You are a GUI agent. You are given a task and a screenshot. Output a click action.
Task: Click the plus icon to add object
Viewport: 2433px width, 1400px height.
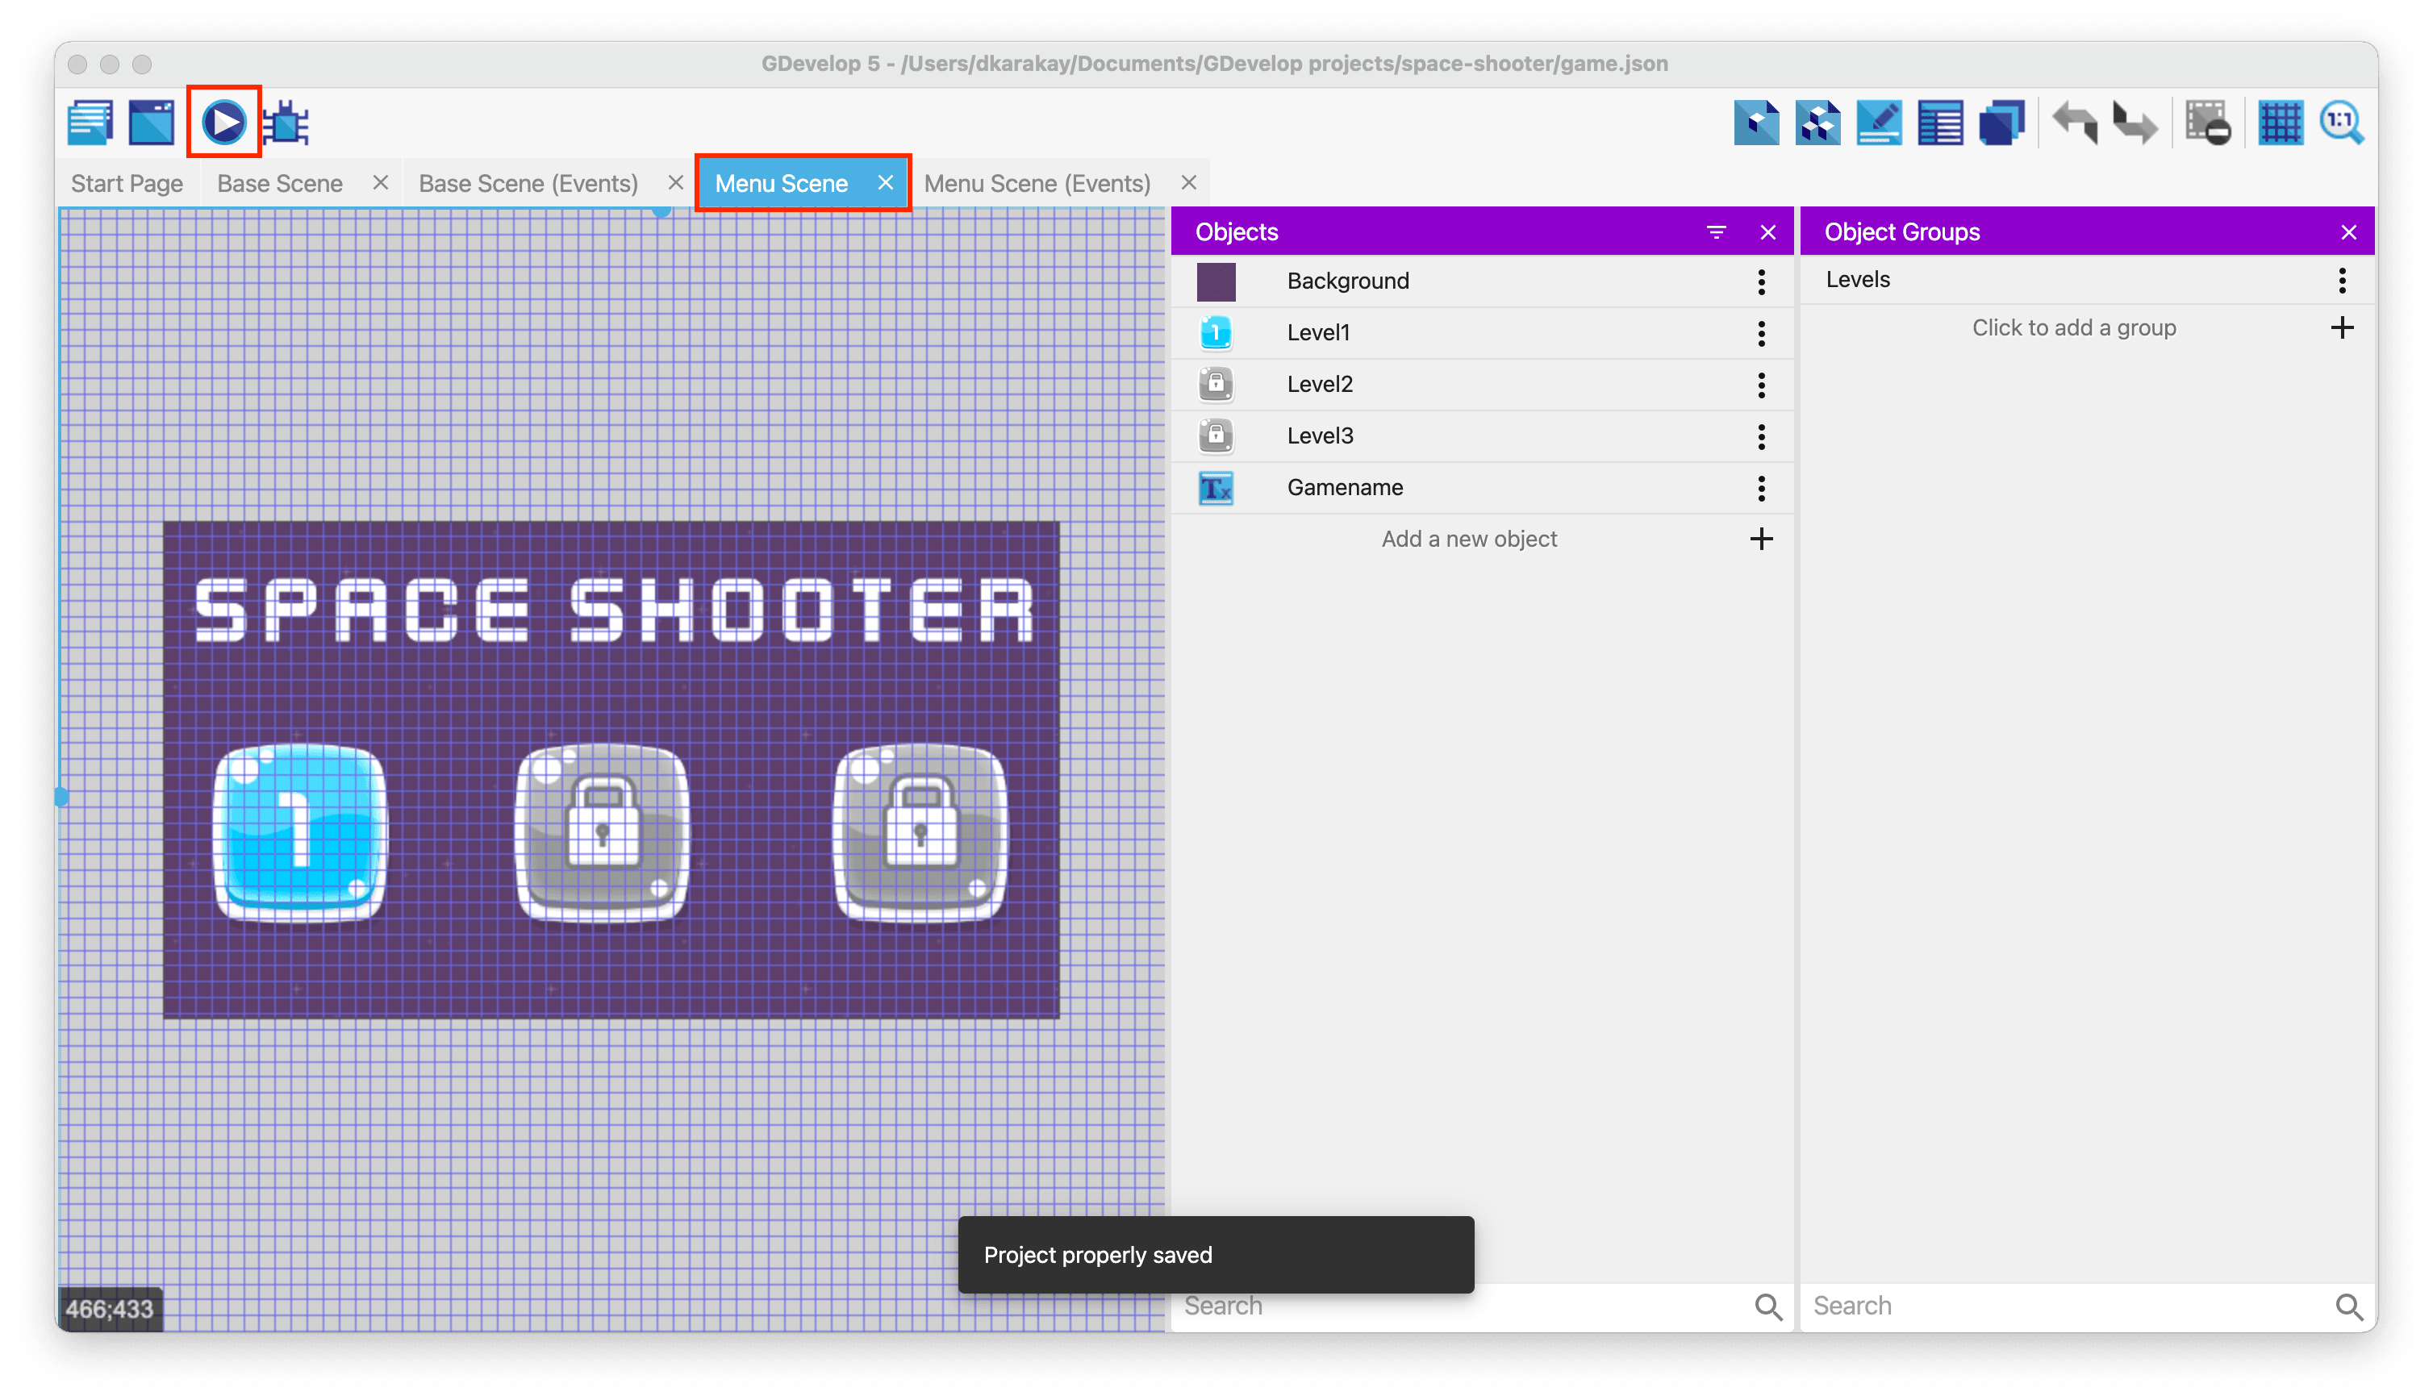[1761, 539]
